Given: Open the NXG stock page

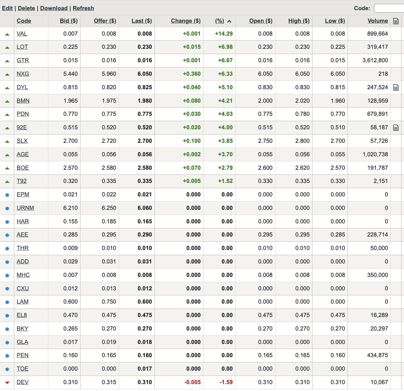Looking at the screenshot, I should click(x=23, y=74).
